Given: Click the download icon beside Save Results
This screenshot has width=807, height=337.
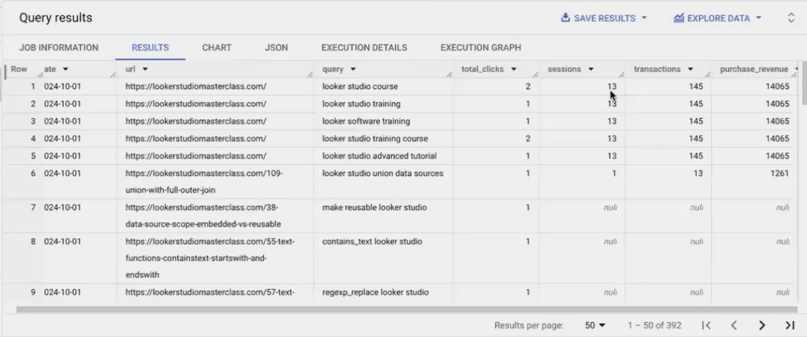Looking at the screenshot, I should tap(565, 18).
